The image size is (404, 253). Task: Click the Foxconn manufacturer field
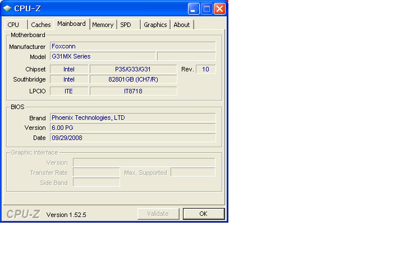[132, 46]
